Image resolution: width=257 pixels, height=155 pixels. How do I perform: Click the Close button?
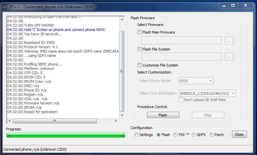(239, 134)
